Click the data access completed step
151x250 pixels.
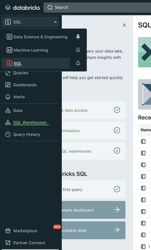coord(94,110)
